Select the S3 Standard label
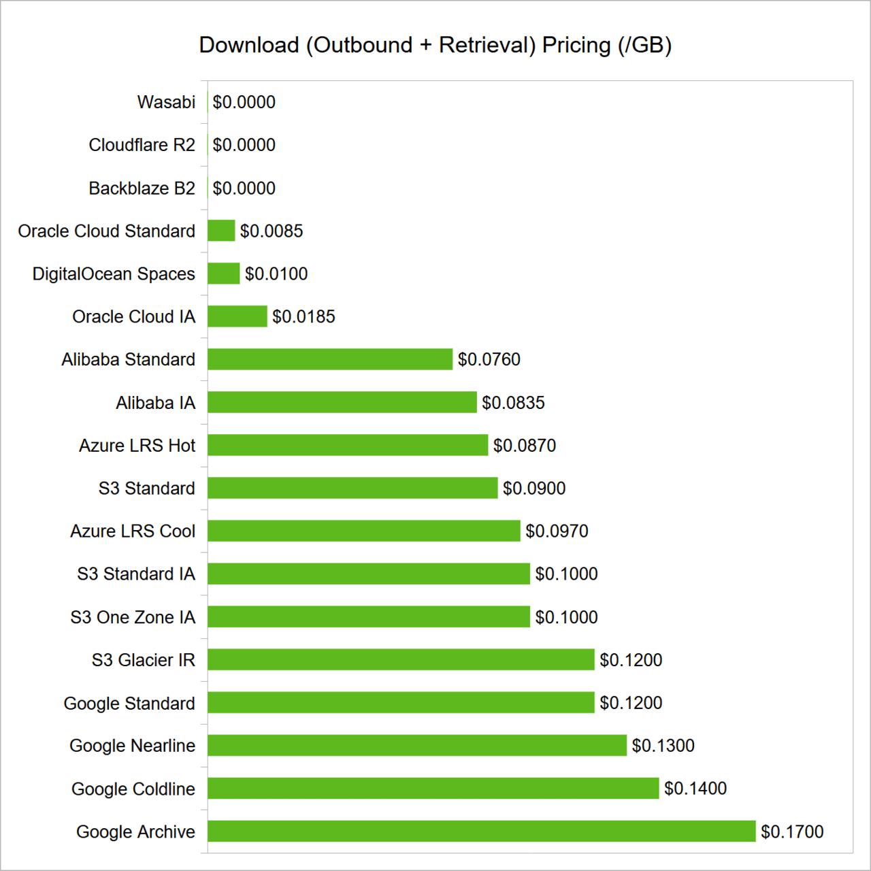 coord(146,489)
